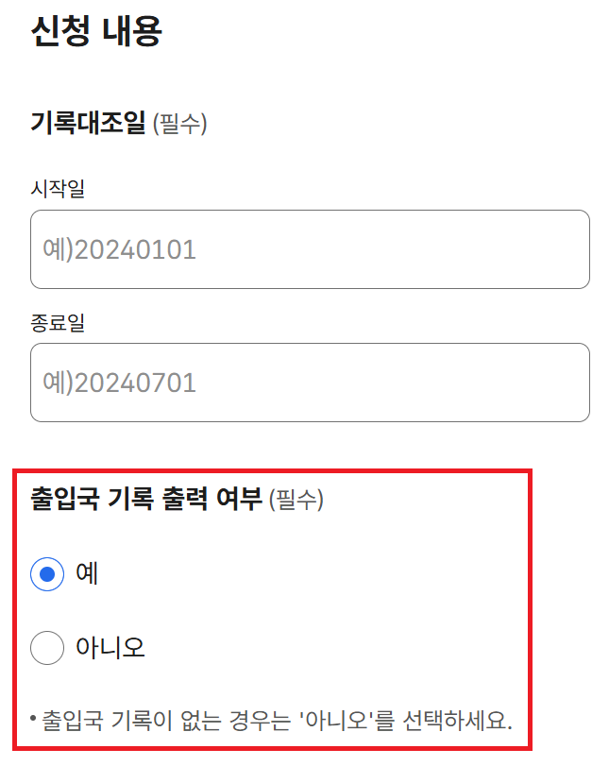Viewport: 609px width, 766px height.
Task: Toggle the currently selected '예' option off
Action: click(x=47, y=574)
